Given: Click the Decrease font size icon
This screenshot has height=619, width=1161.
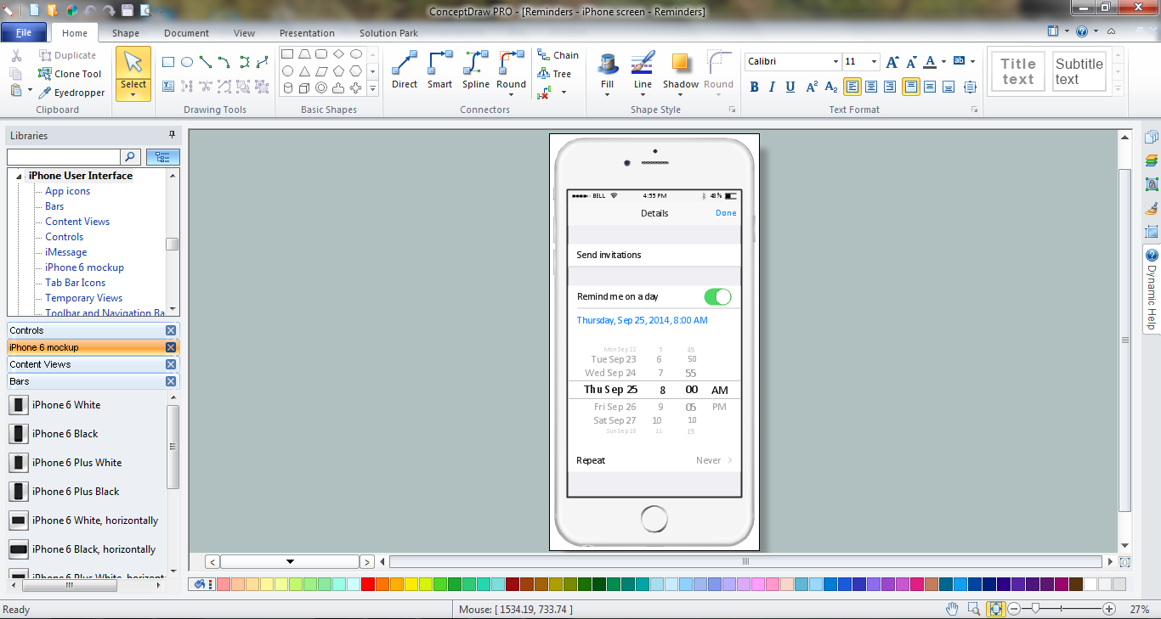Looking at the screenshot, I should click(x=911, y=62).
